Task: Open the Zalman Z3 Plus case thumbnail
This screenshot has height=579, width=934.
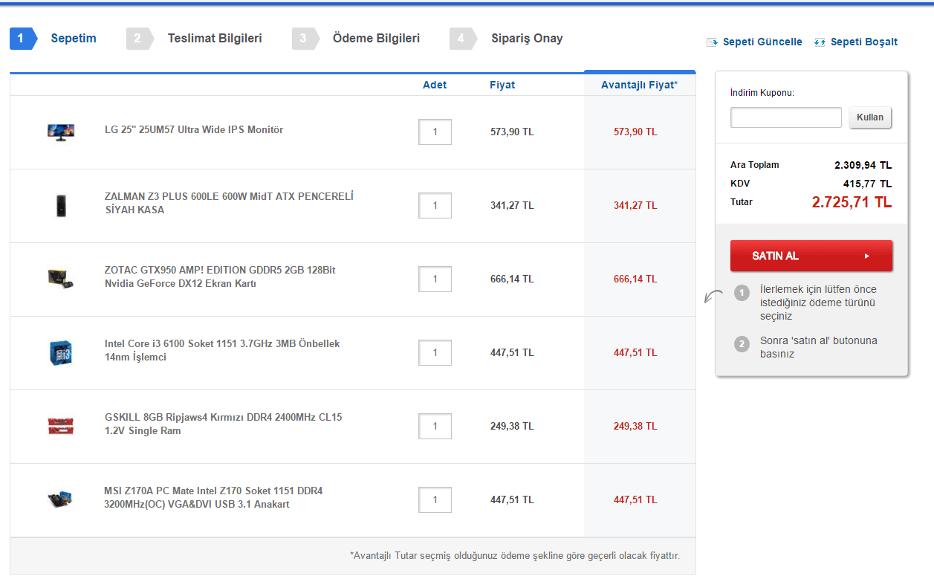Action: click(61, 205)
